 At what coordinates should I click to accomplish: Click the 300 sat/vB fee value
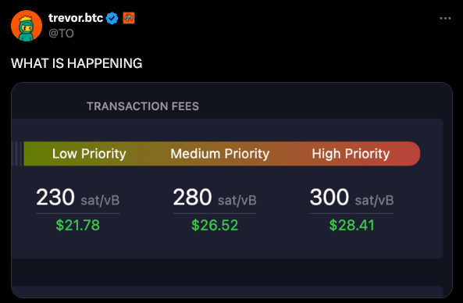(x=351, y=198)
